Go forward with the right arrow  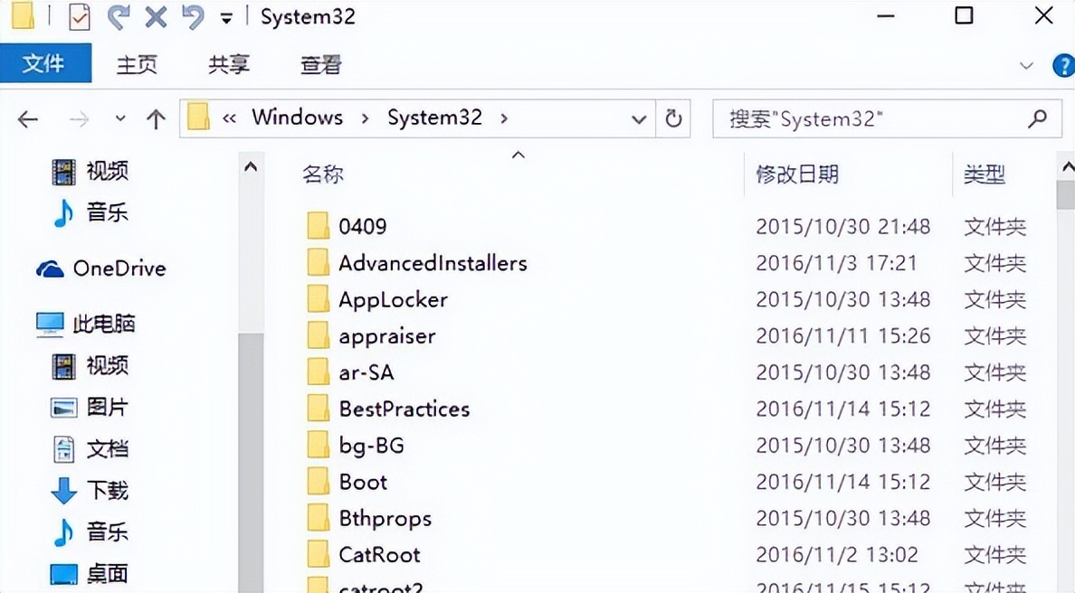coord(79,120)
